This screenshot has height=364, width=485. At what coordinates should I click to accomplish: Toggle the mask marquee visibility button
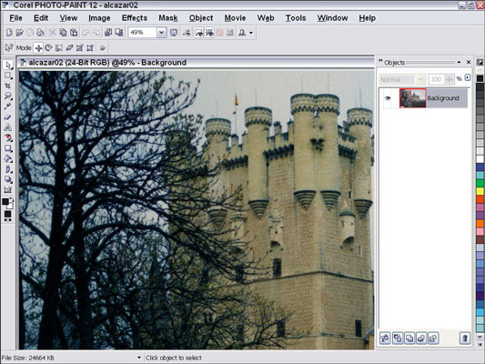tap(198, 32)
